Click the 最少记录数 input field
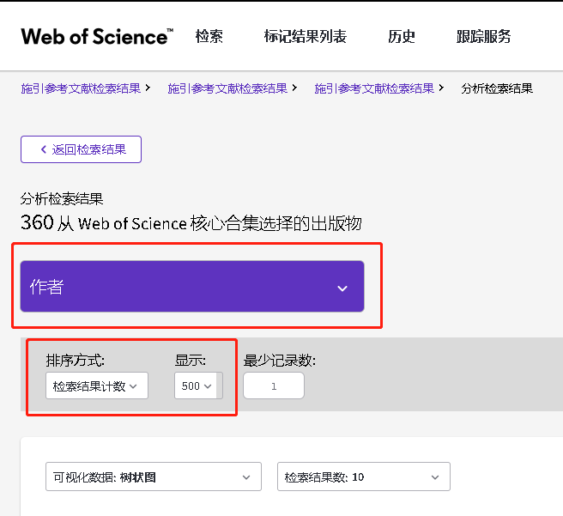The height and width of the screenshot is (516, 563). tap(274, 386)
